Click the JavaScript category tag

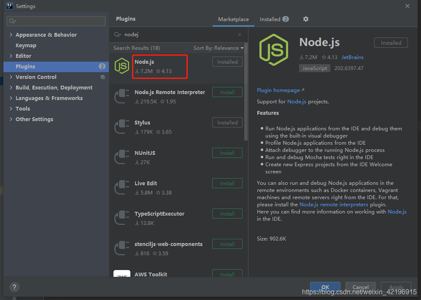pyautogui.click(x=315, y=68)
